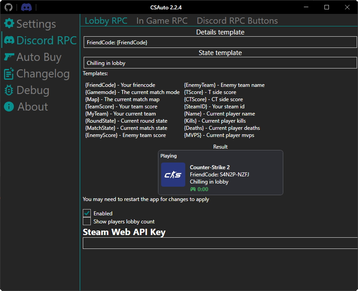Open the GitHub link icon
358x291 pixels.
click(9, 7)
